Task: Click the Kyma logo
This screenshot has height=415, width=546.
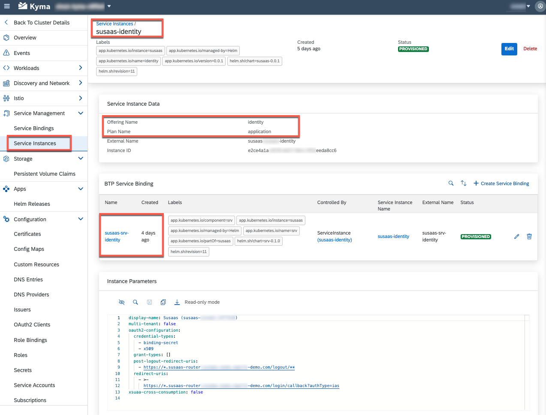Action: point(34,6)
